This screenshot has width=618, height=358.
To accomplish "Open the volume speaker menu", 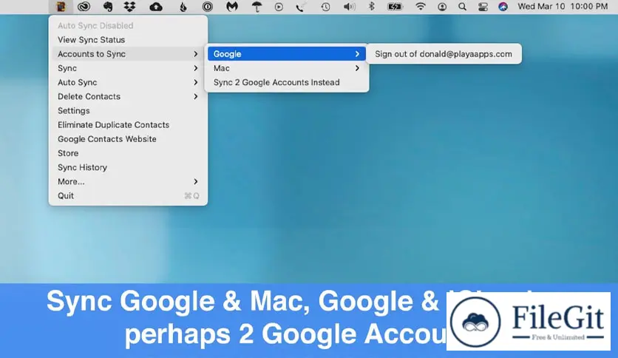I will [x=349, y=7].
